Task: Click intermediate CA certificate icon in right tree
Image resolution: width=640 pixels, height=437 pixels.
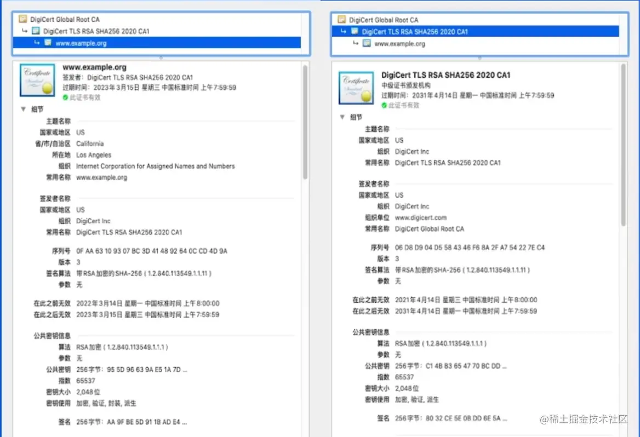Action: 355,31
